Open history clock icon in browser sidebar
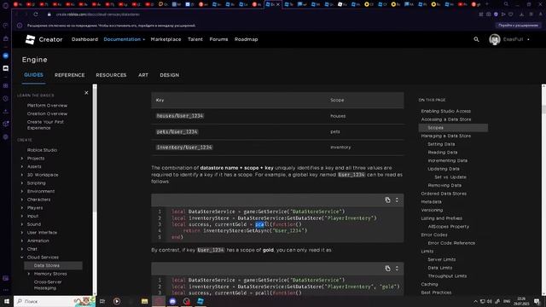 tap(6, 99)
